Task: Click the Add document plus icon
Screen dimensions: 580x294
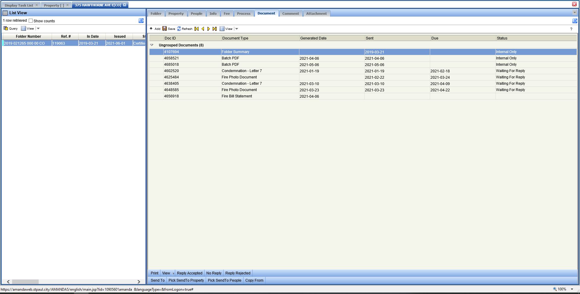Action: pos(151,29)
